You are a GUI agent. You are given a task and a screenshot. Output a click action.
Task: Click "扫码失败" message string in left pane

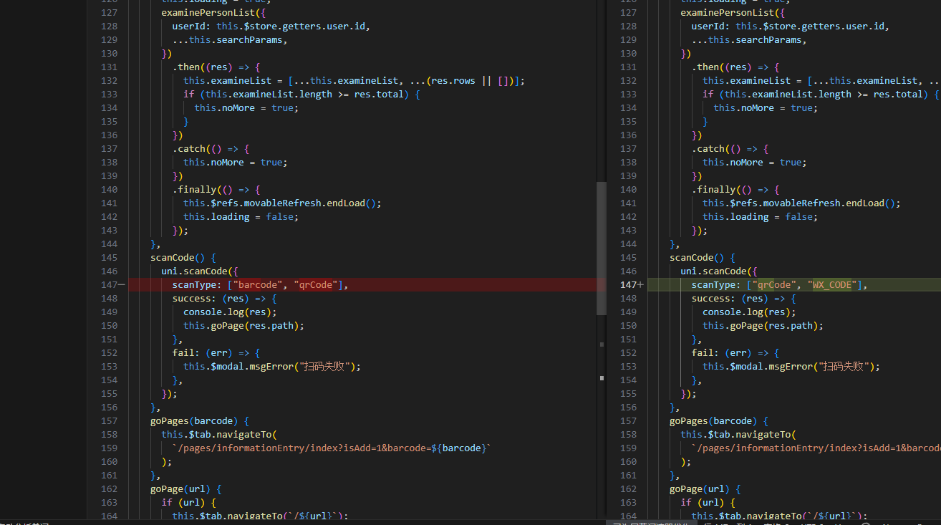(x=327, y=367)
